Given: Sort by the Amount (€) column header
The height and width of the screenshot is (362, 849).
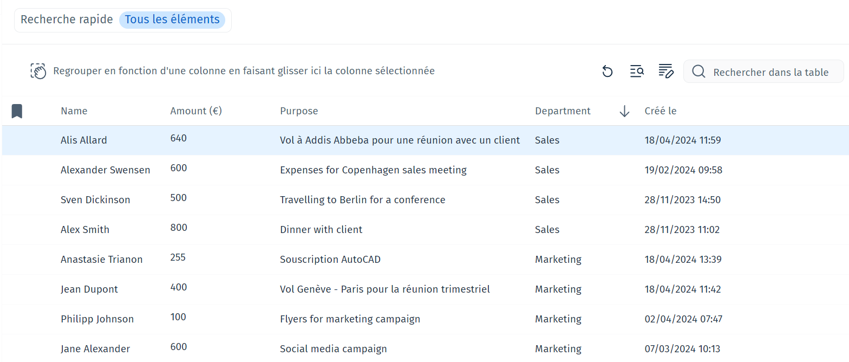Looking at the screenshot, I should pyautogui.click(x=196, y=111).
